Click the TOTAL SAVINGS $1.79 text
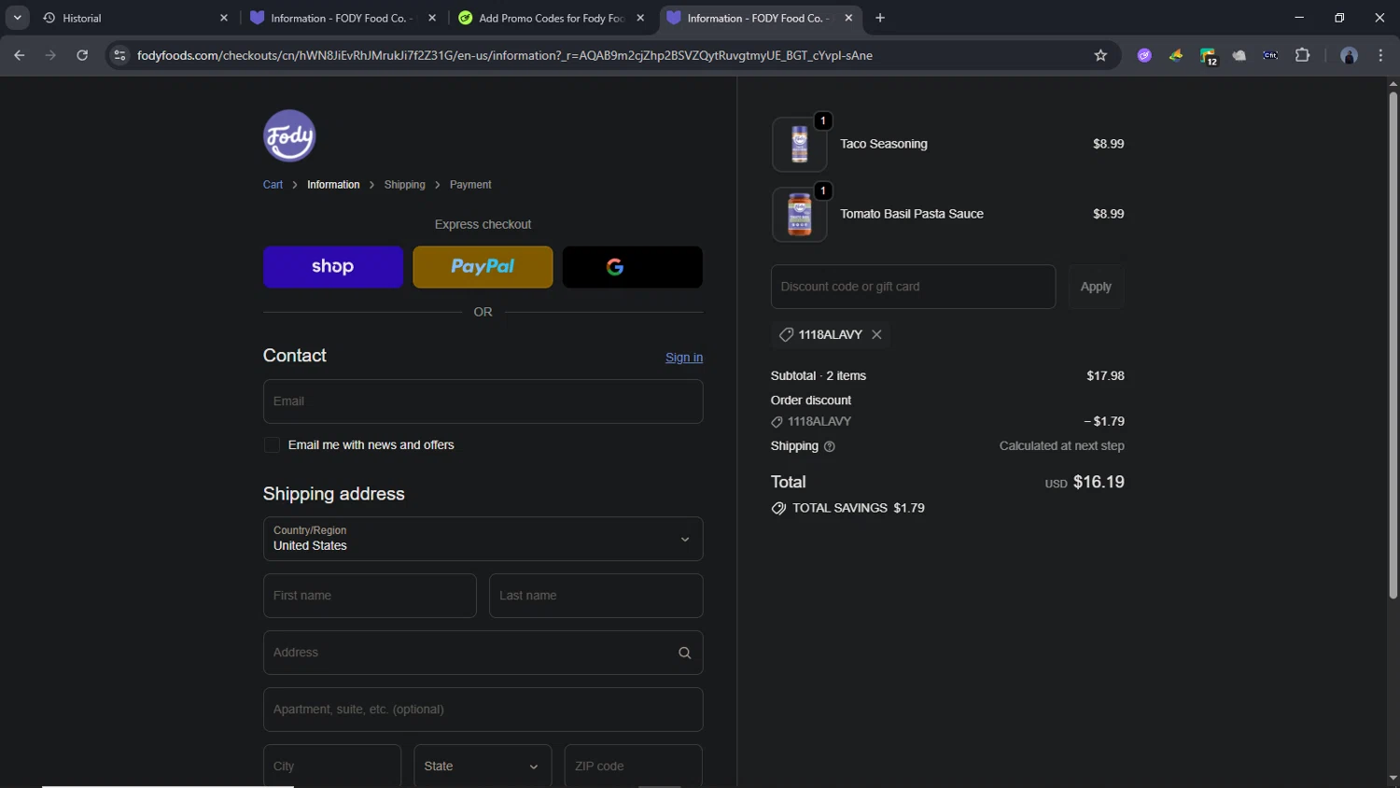This screenshot has width=1400, height=788. [859, 508]
